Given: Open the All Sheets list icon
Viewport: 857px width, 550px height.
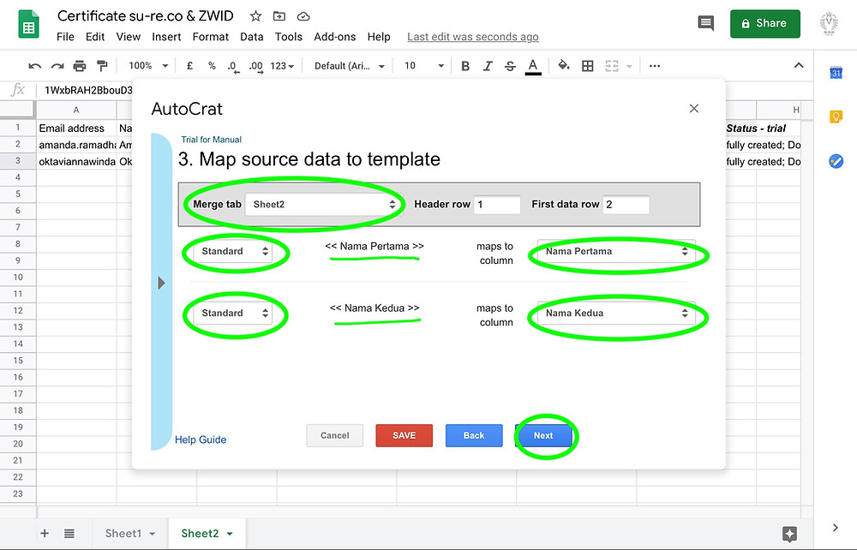Looking at the screenshot, I should 69,534.
